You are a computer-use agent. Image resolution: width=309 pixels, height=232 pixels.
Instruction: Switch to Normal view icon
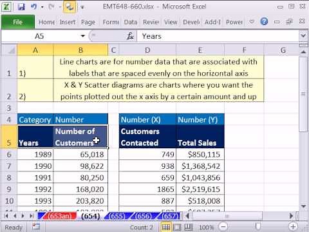point(166,227)
